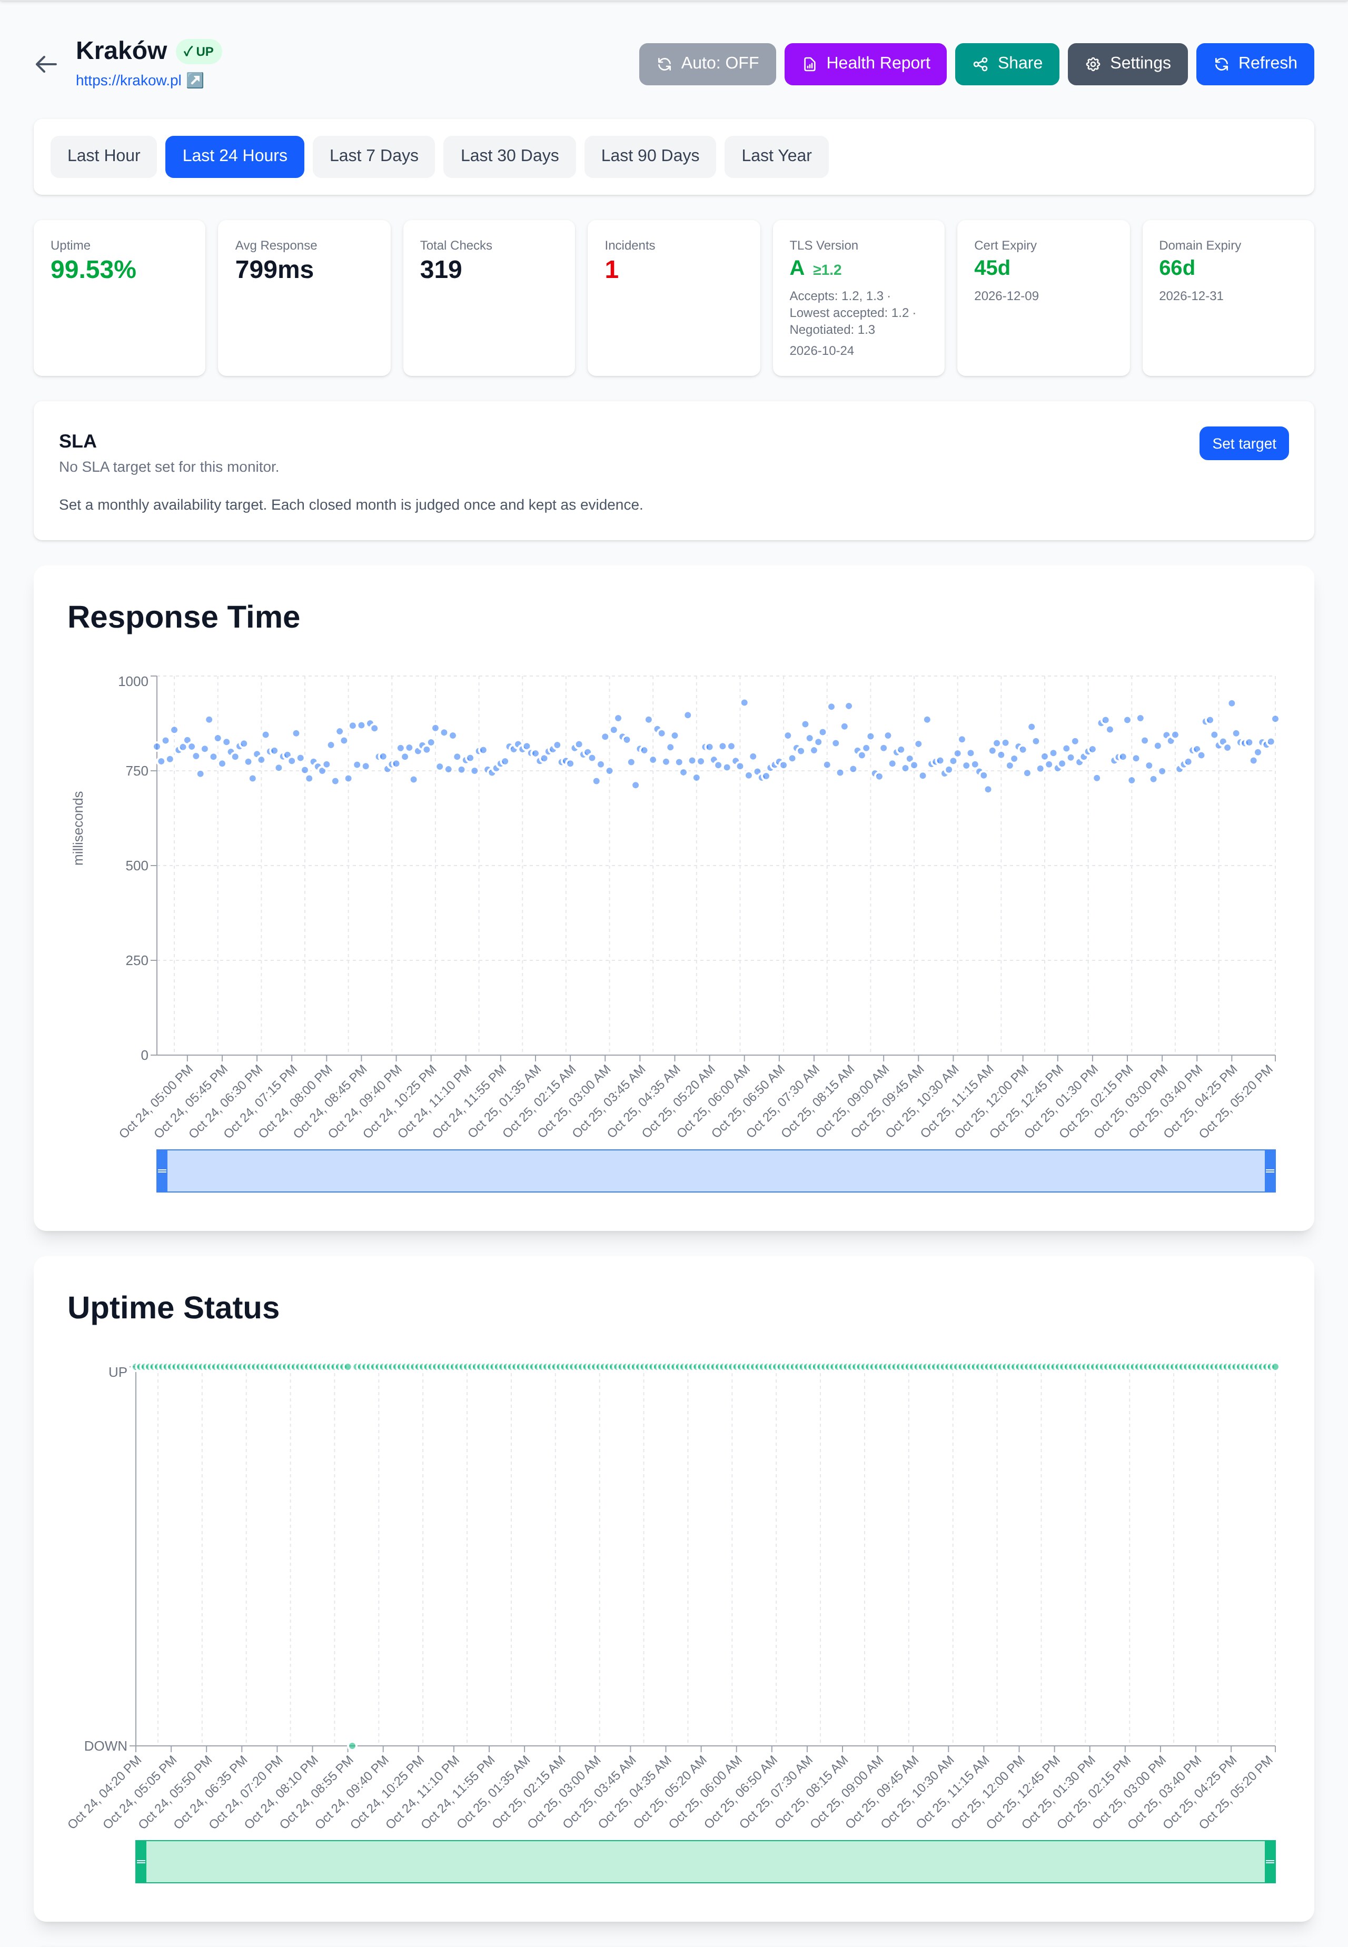Image resolution: width=1348 pixels, height=1947 pixels.
Task: Click the right handle of Uptime Status range slider
Action: pos(1270,1862)
